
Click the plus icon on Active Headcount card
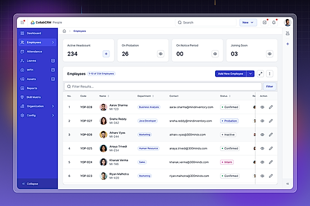coord(106,54)
